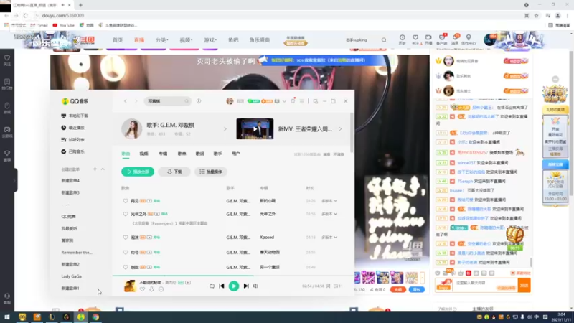Open account dropdown chevron in QQ Music
574x323 pixels.
click(x=284, y=101)
